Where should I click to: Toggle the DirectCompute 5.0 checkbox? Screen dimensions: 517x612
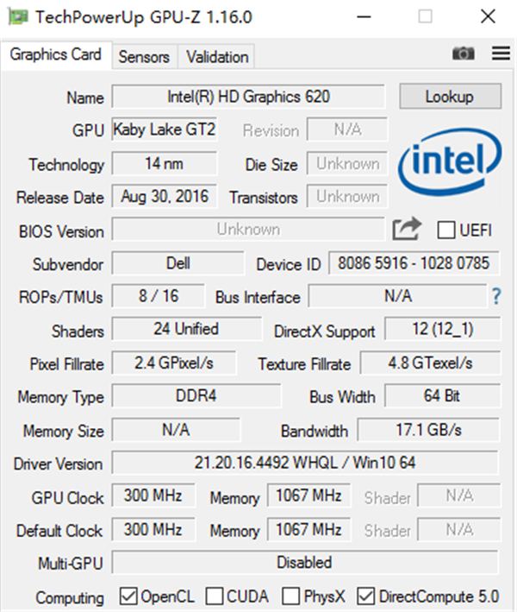pos(366,596)
